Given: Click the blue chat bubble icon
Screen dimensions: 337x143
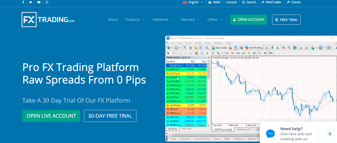Looking at the screenshot, I should pyautogui.click(x=270, y=134).
